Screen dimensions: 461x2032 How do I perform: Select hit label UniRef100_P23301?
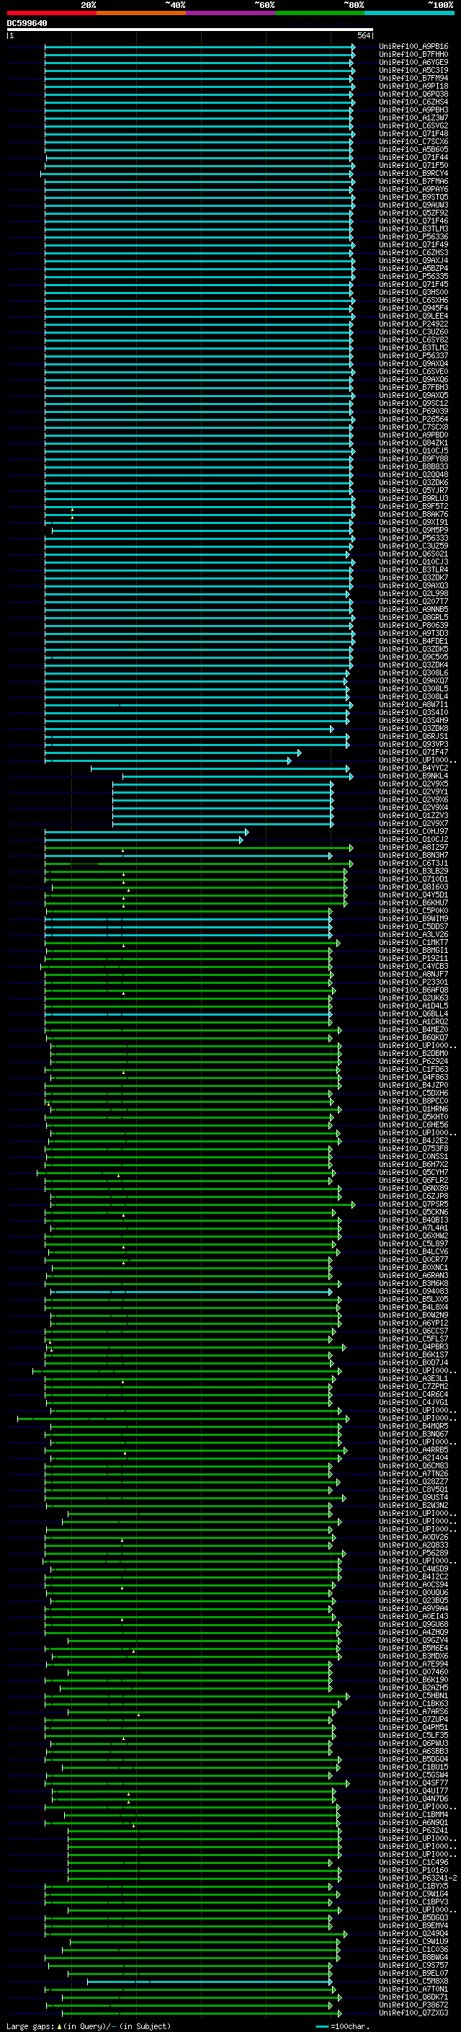point(413,982)
